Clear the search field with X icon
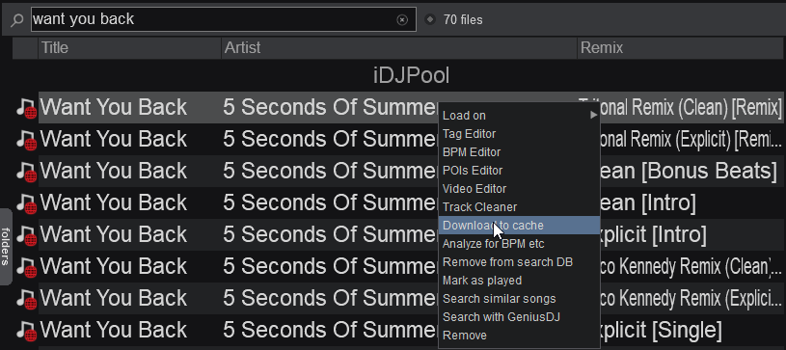Screen dimensions: 786x350 (402, 19)
